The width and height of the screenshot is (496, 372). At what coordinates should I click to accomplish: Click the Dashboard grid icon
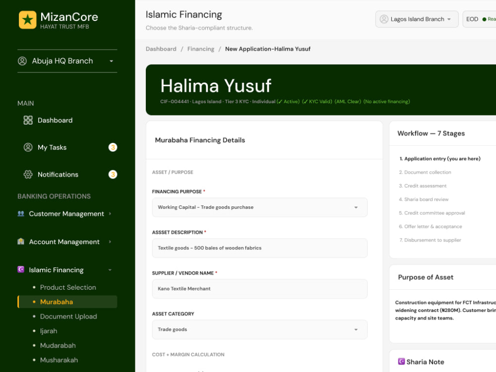(x=28, y=120)
